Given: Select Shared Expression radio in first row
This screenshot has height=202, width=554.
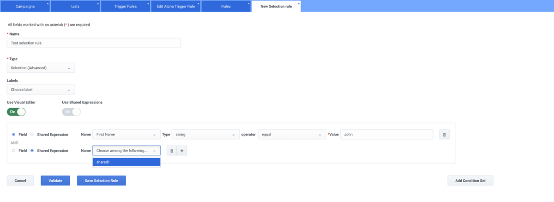Looking at the screenshot, I should click(32, 135).
